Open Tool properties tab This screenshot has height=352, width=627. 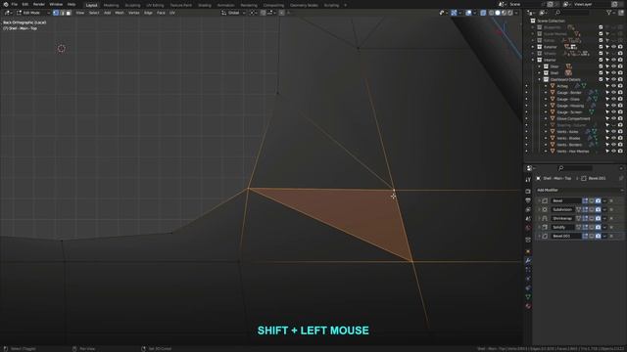click(x=528, y=180)
